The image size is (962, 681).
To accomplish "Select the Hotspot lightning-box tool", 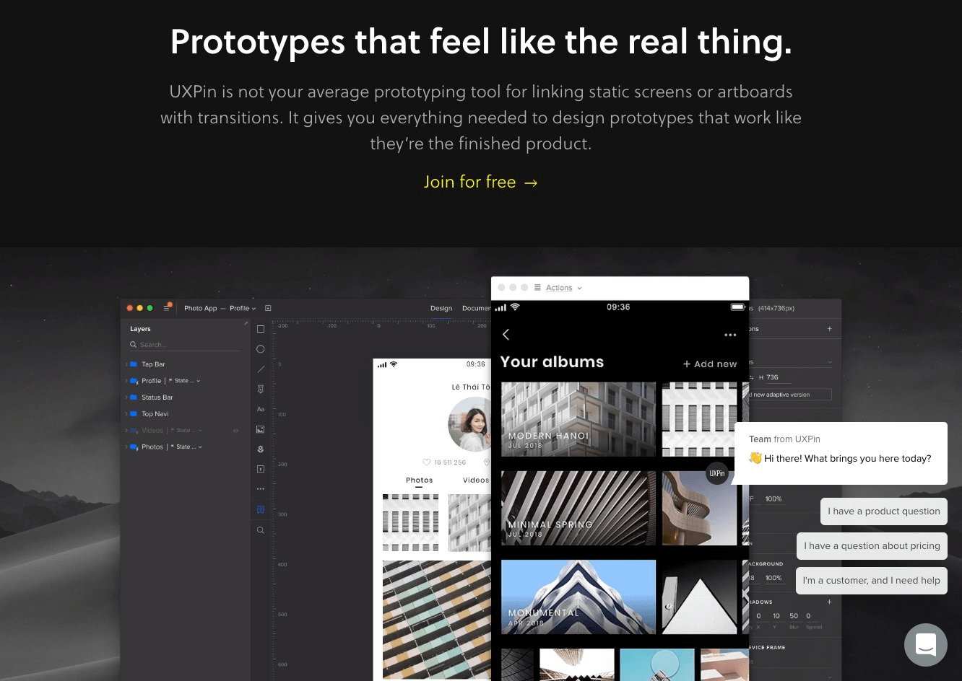I will [261, 469].
